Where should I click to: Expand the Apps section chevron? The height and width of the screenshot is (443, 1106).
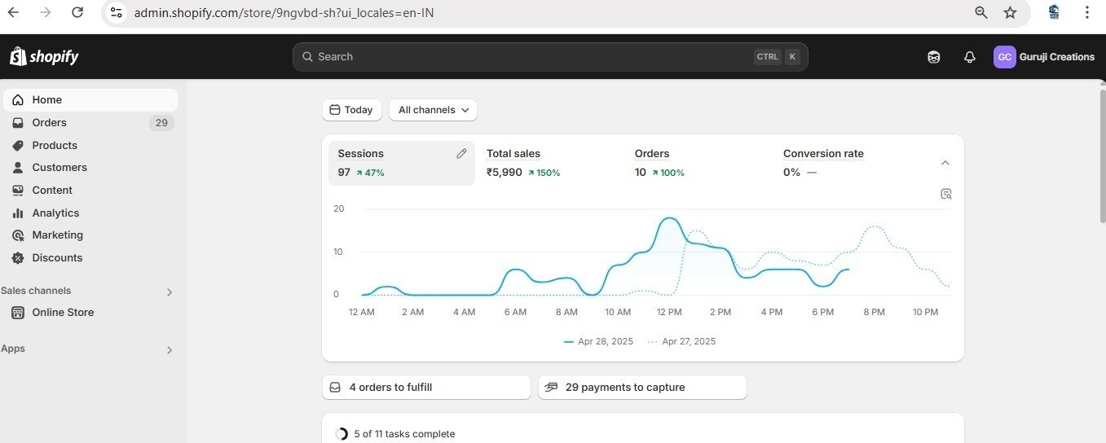170,350
